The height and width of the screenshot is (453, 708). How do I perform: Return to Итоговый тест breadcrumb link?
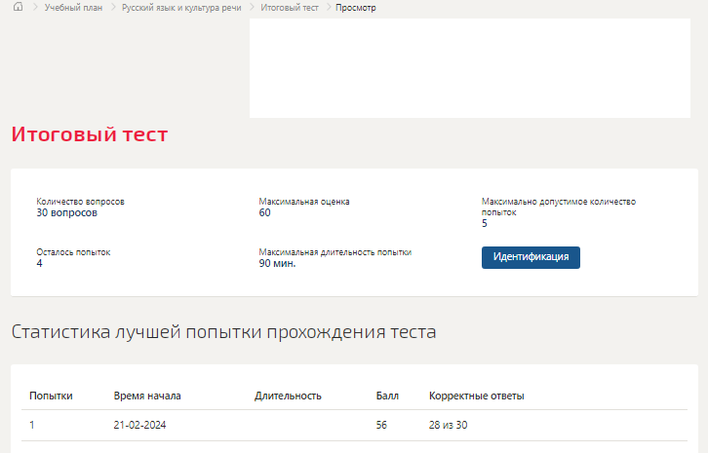[290, 8]
